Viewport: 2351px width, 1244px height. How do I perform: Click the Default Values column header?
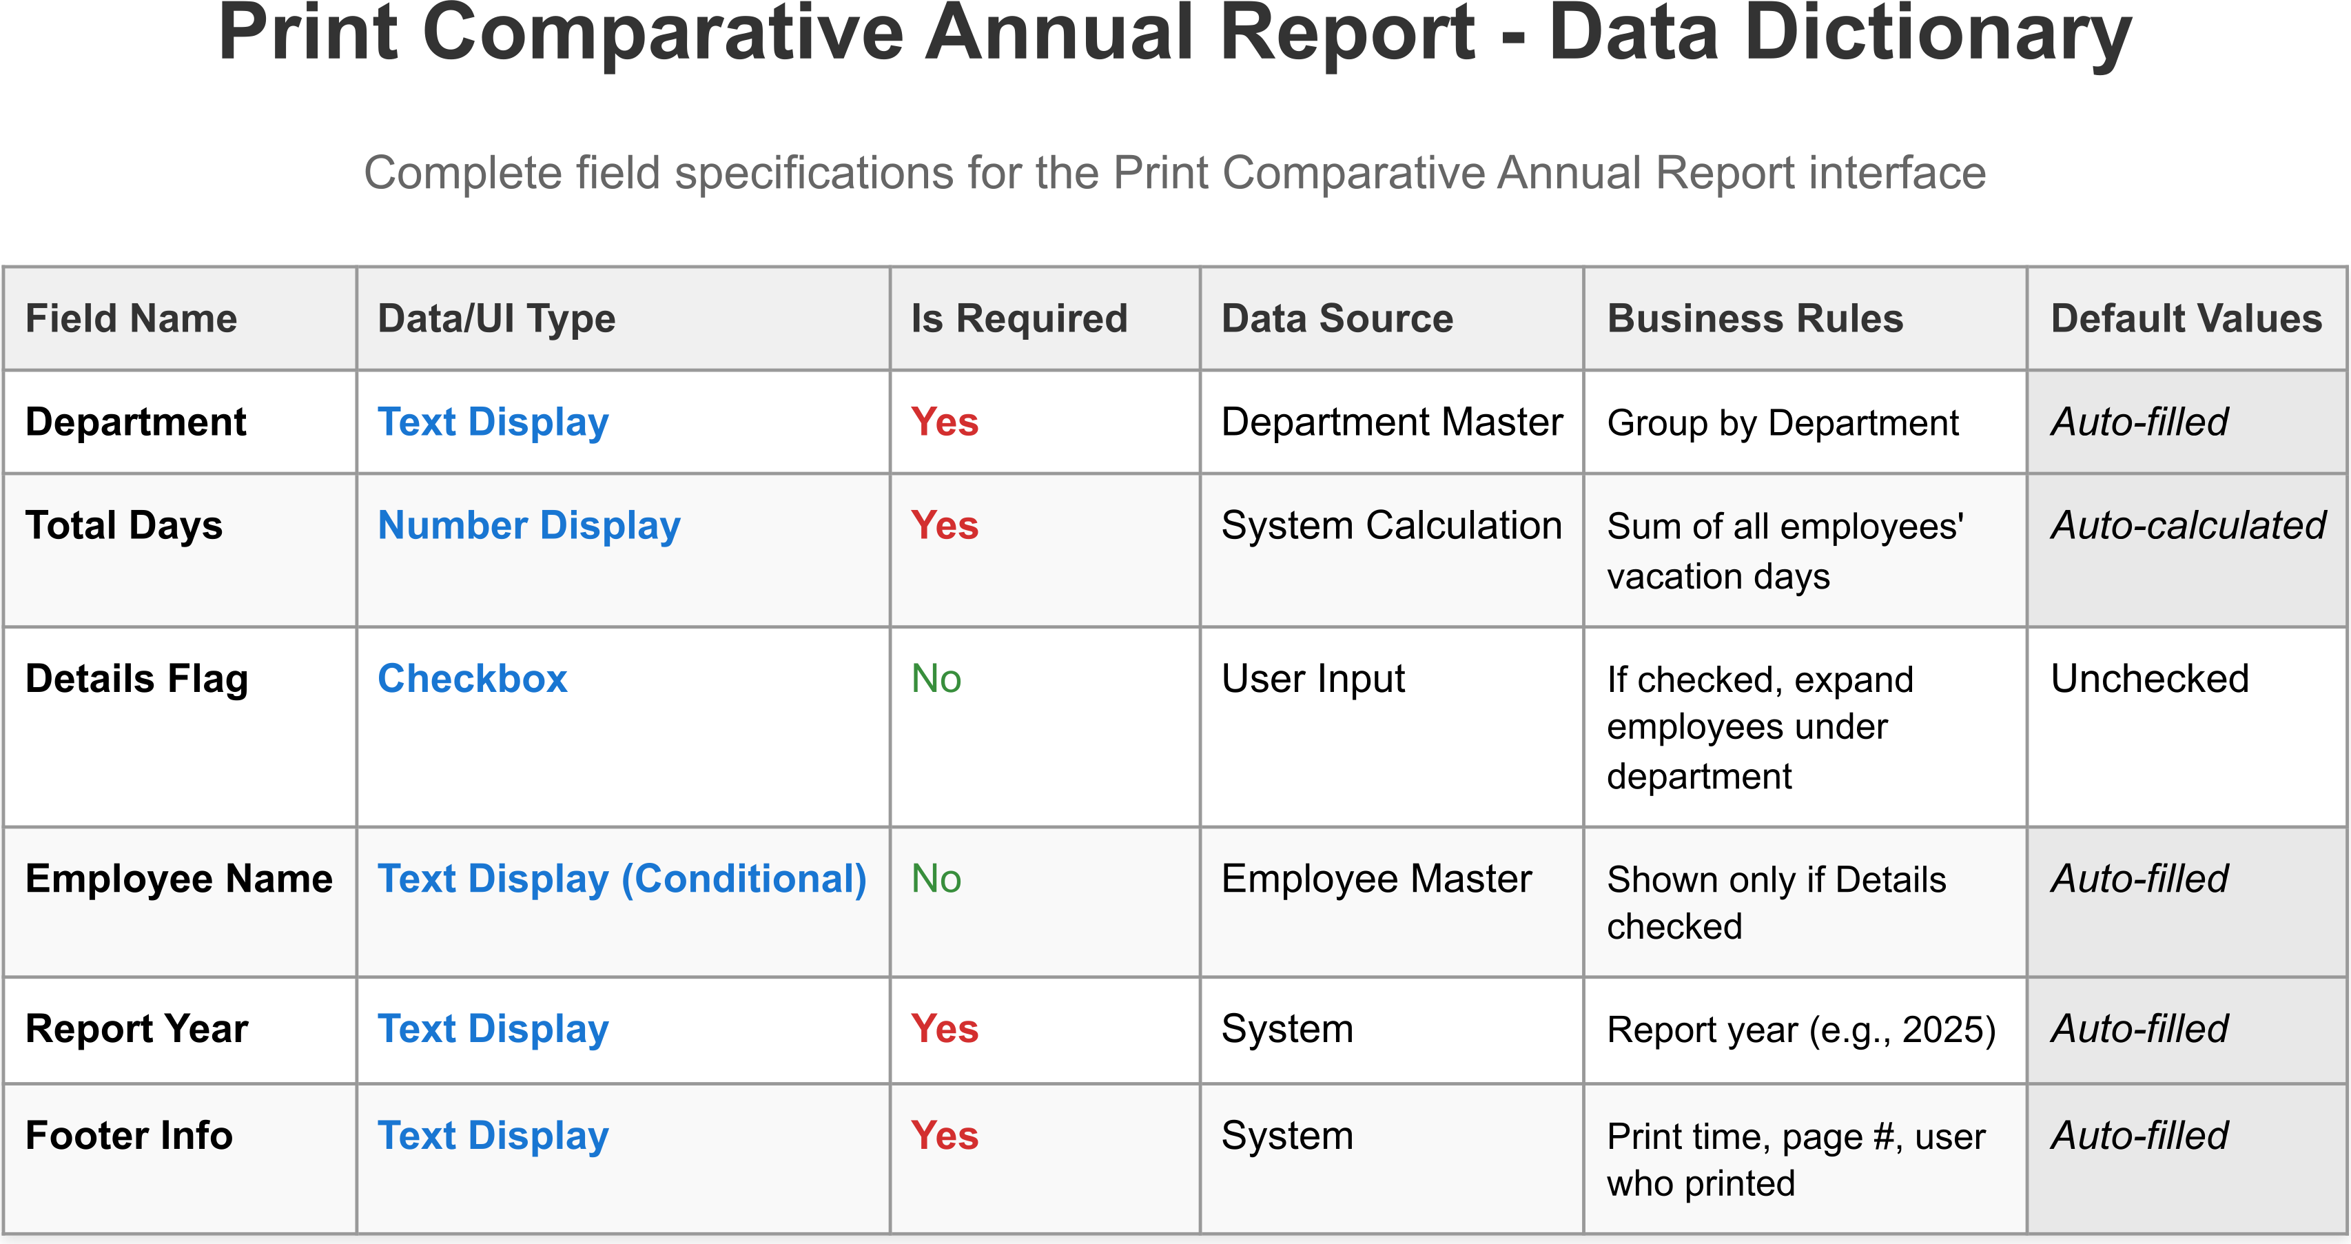(2186, 319)
